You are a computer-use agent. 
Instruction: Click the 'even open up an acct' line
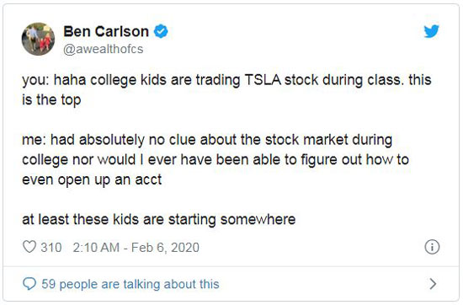click(x=92, y=179)
